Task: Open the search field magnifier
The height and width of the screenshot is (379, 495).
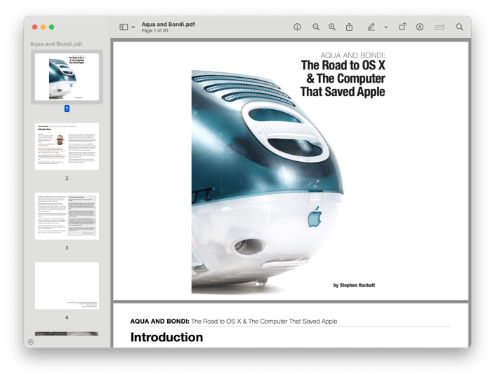Action: 460,27
